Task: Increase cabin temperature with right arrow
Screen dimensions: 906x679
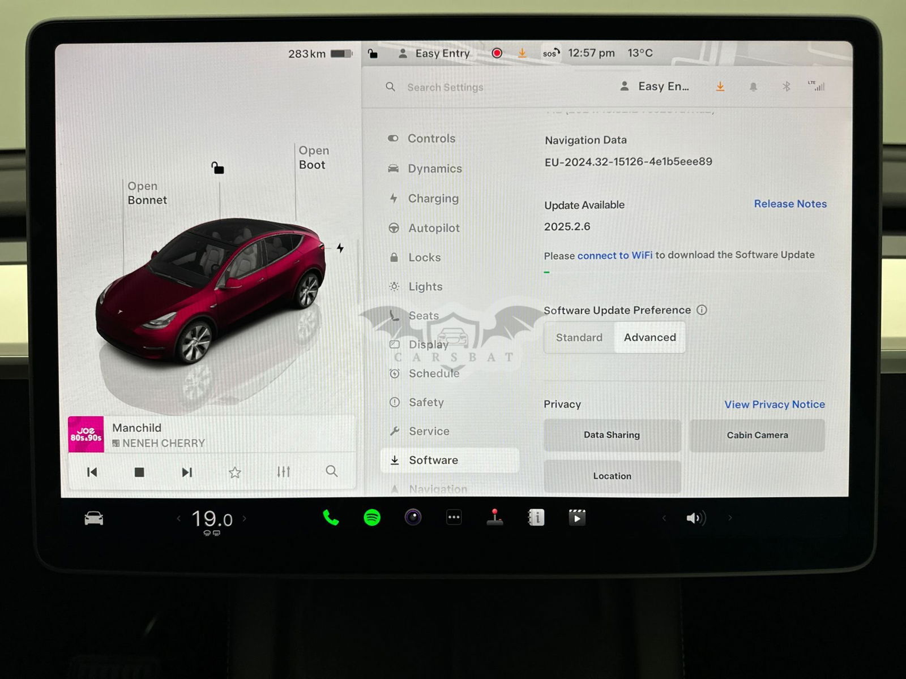Action: click(245, 518)
